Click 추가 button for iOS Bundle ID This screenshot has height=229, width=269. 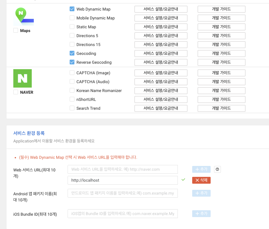pyautogui.click(x=201, y=214)
